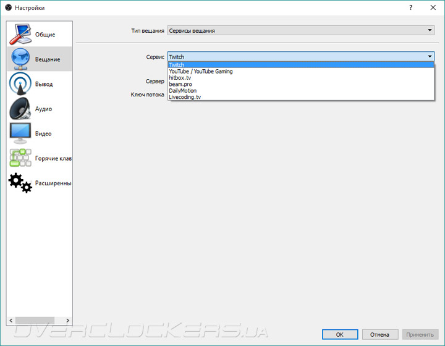This screenshot has width=445, height=346.
Task: Choose hitbox.tv from the list
Action: [301, 78]
